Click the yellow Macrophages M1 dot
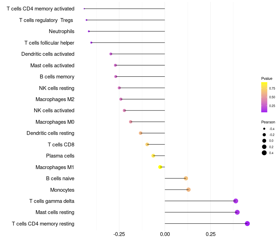 [x=160, y=167]
